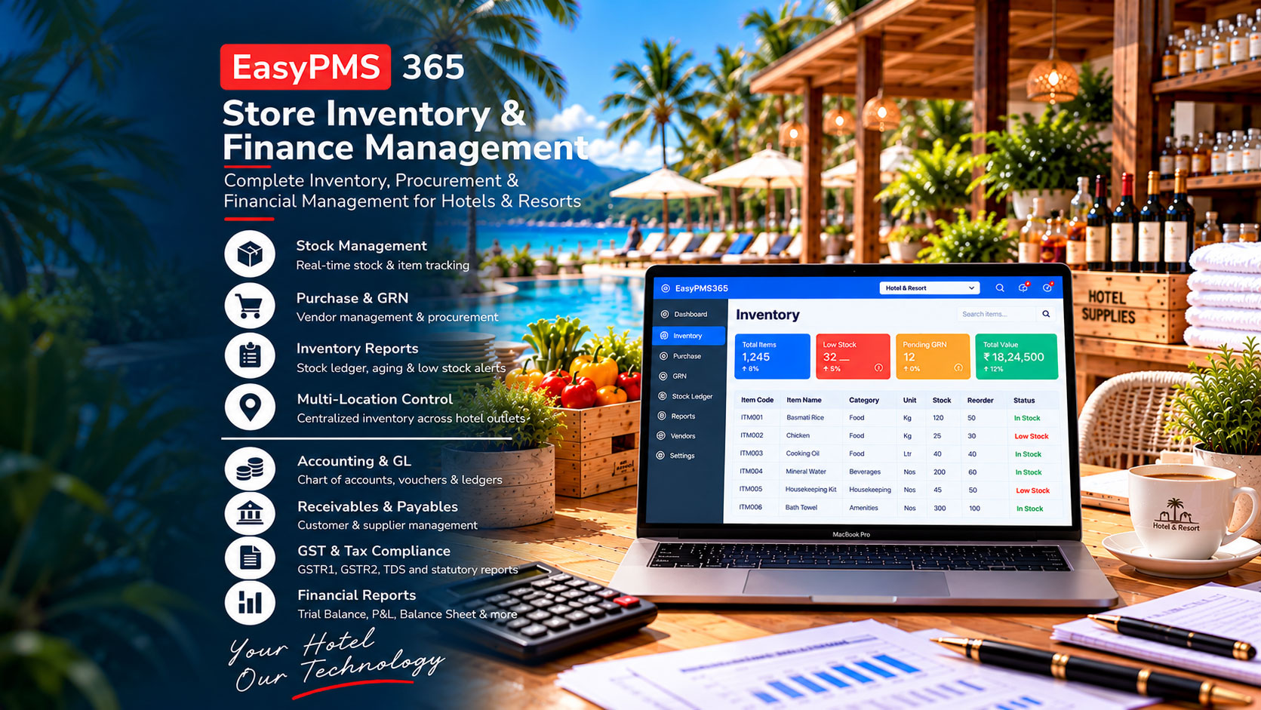Click the Pending GRN 12 card
1261x710 pixels.
tap(933, 356)
